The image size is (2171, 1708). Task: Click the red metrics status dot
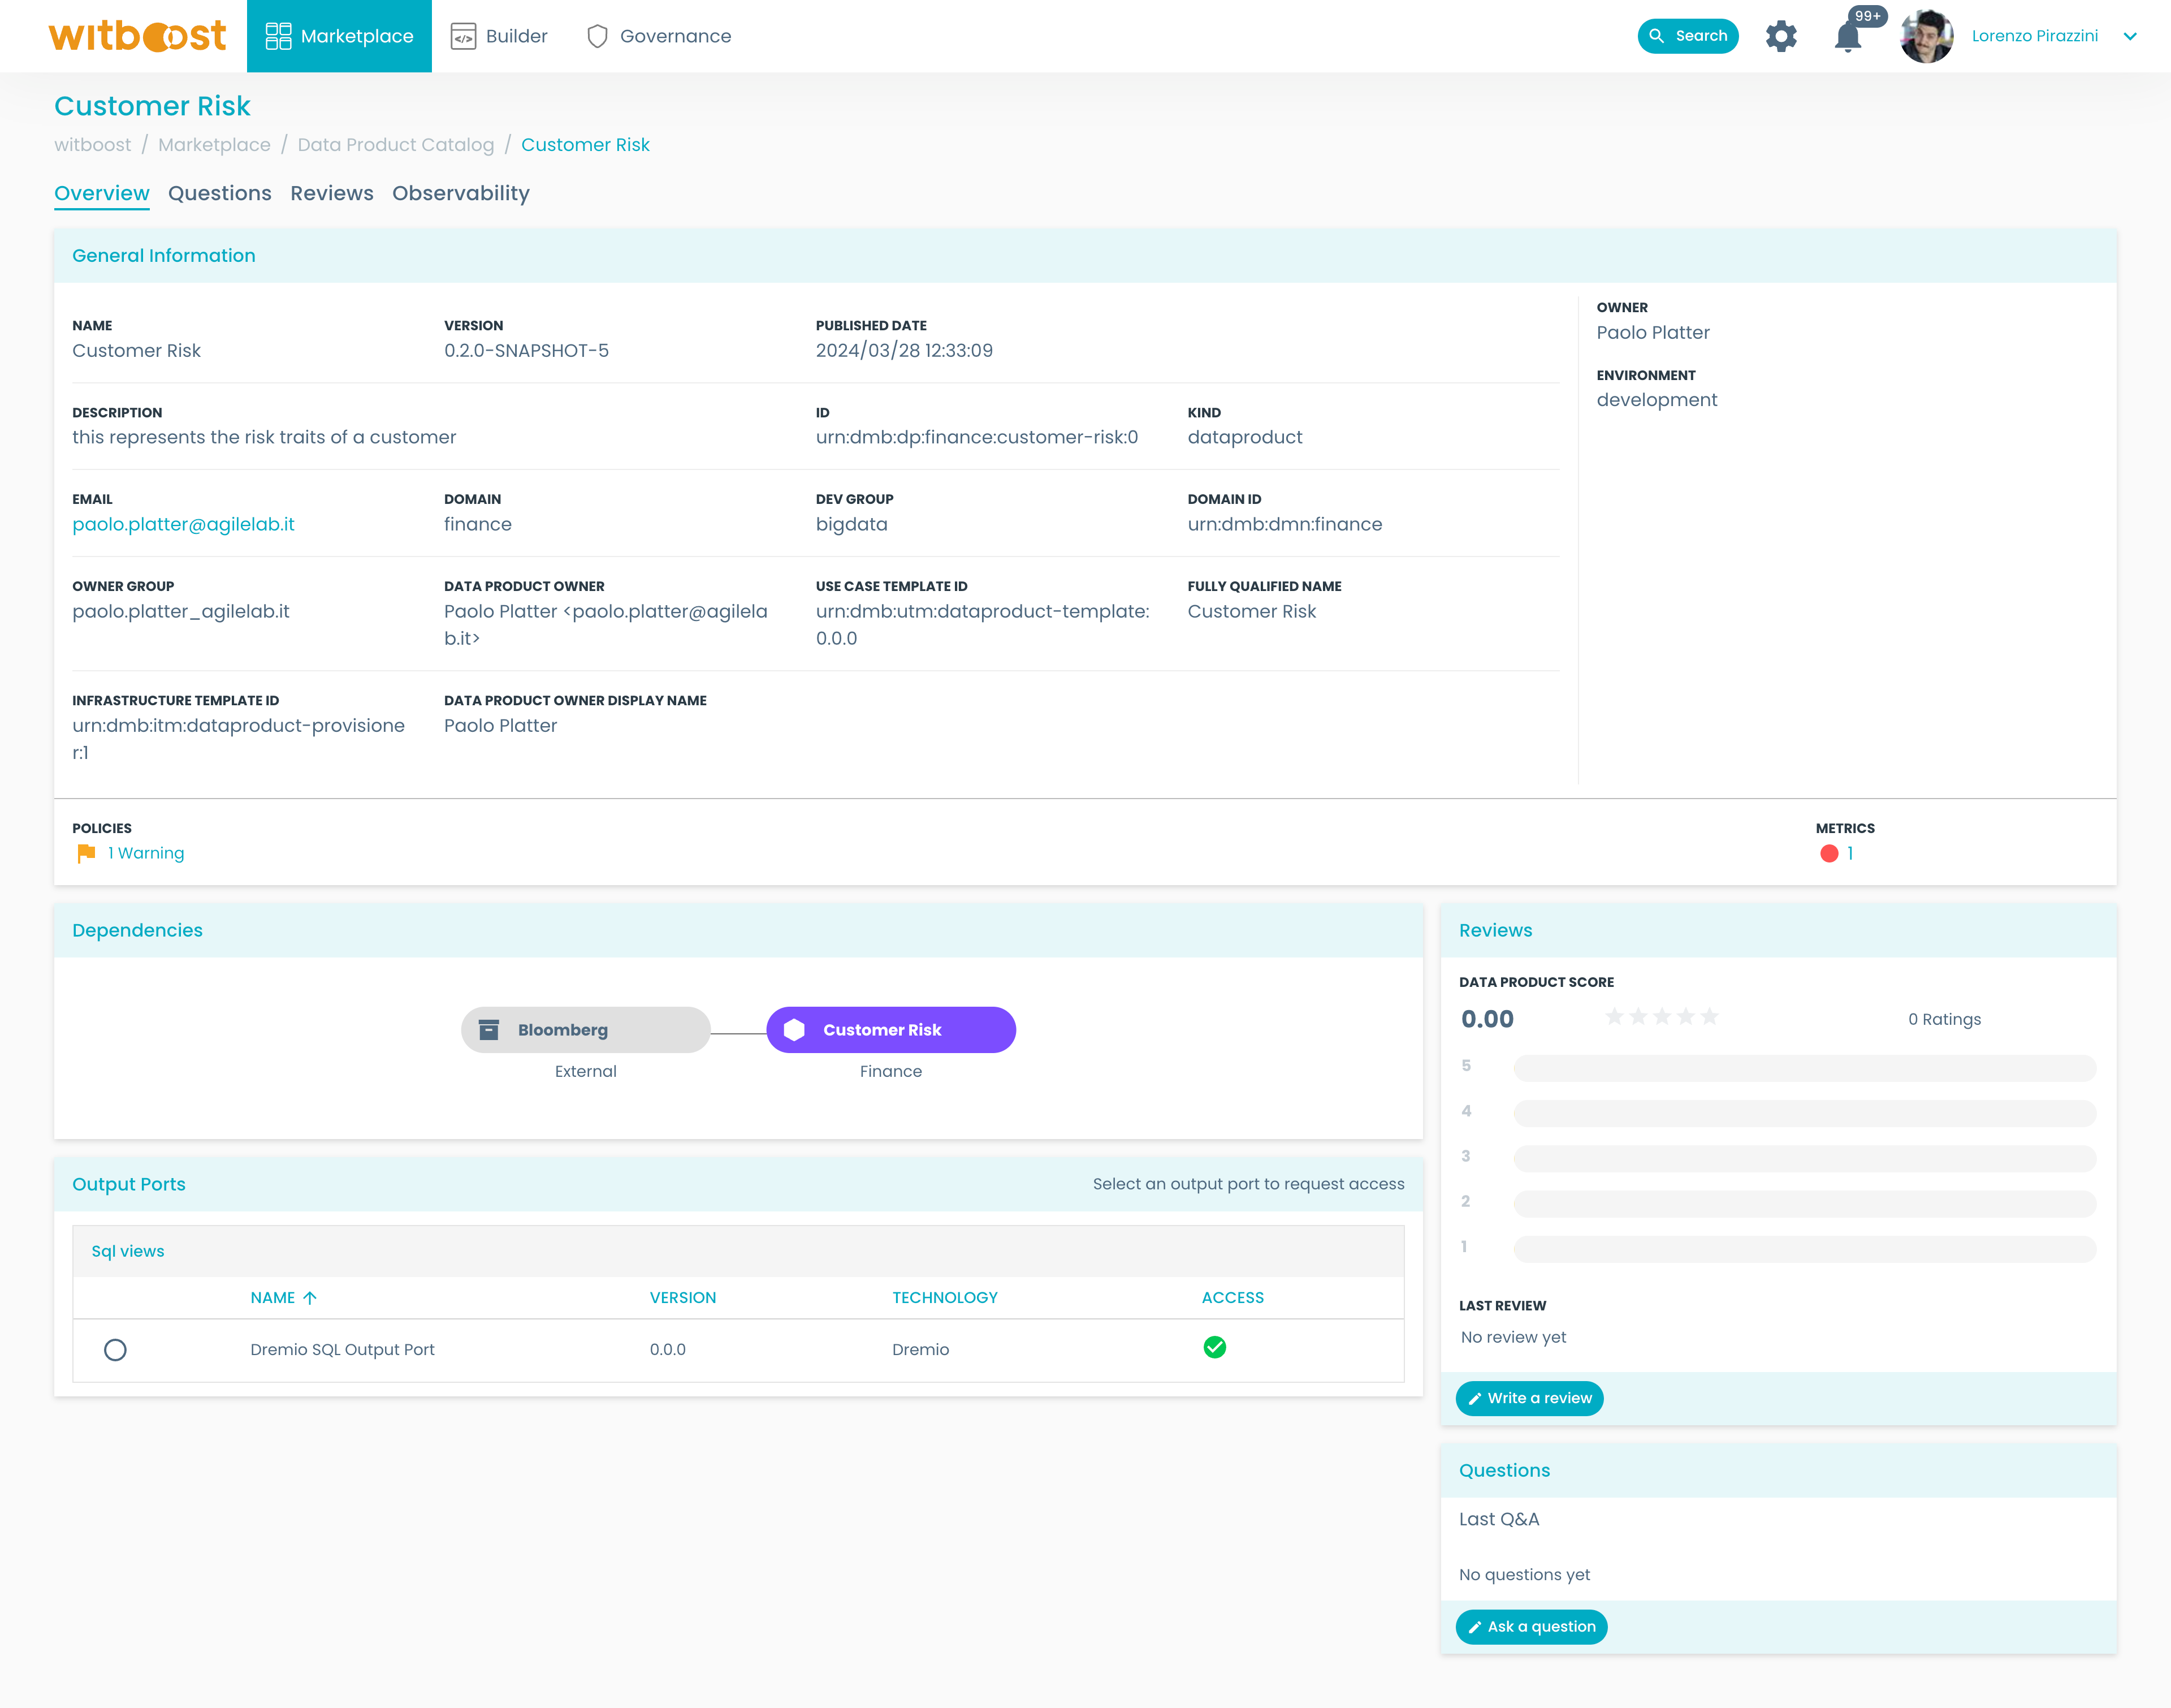coord(1829,853)
